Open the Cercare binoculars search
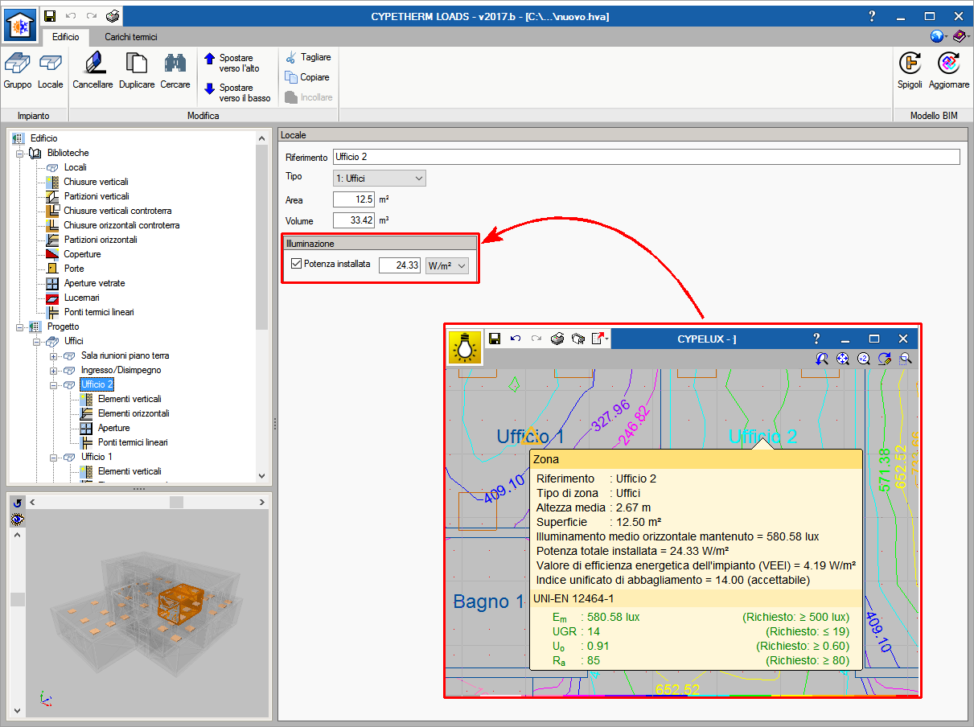 click(175, 71)
